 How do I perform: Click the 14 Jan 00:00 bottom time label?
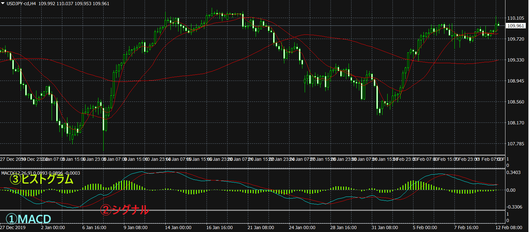(178, 227)
